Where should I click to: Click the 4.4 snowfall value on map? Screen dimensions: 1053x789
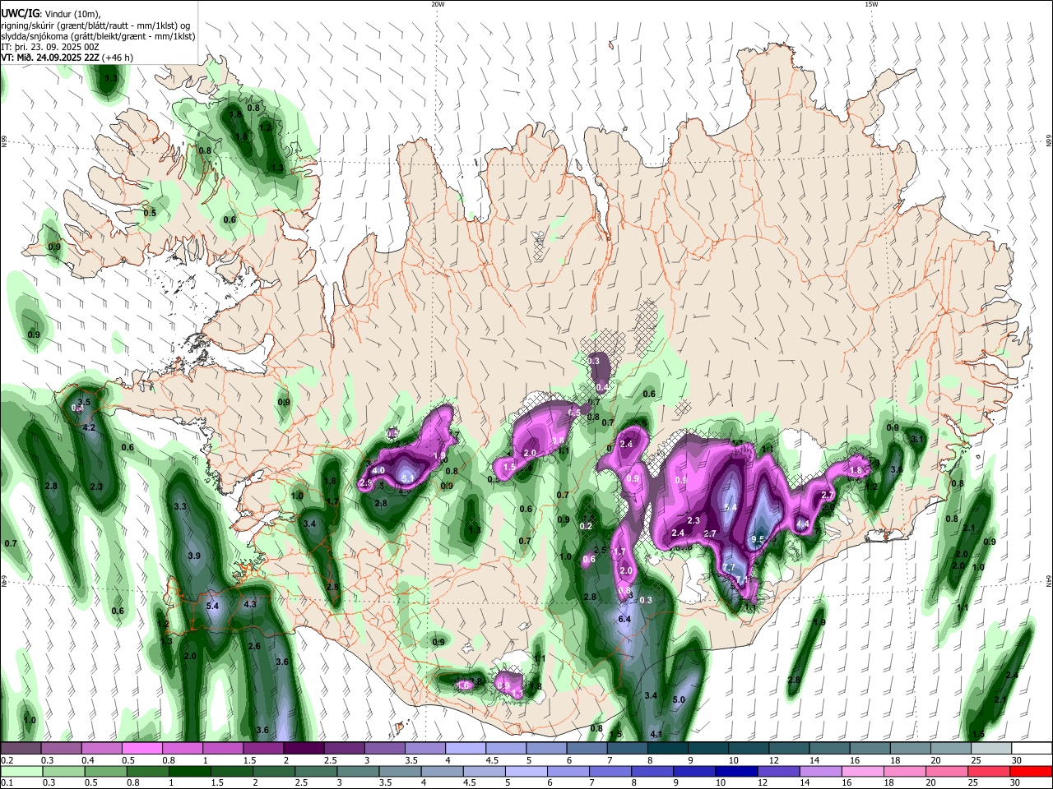tap(804, 524)
